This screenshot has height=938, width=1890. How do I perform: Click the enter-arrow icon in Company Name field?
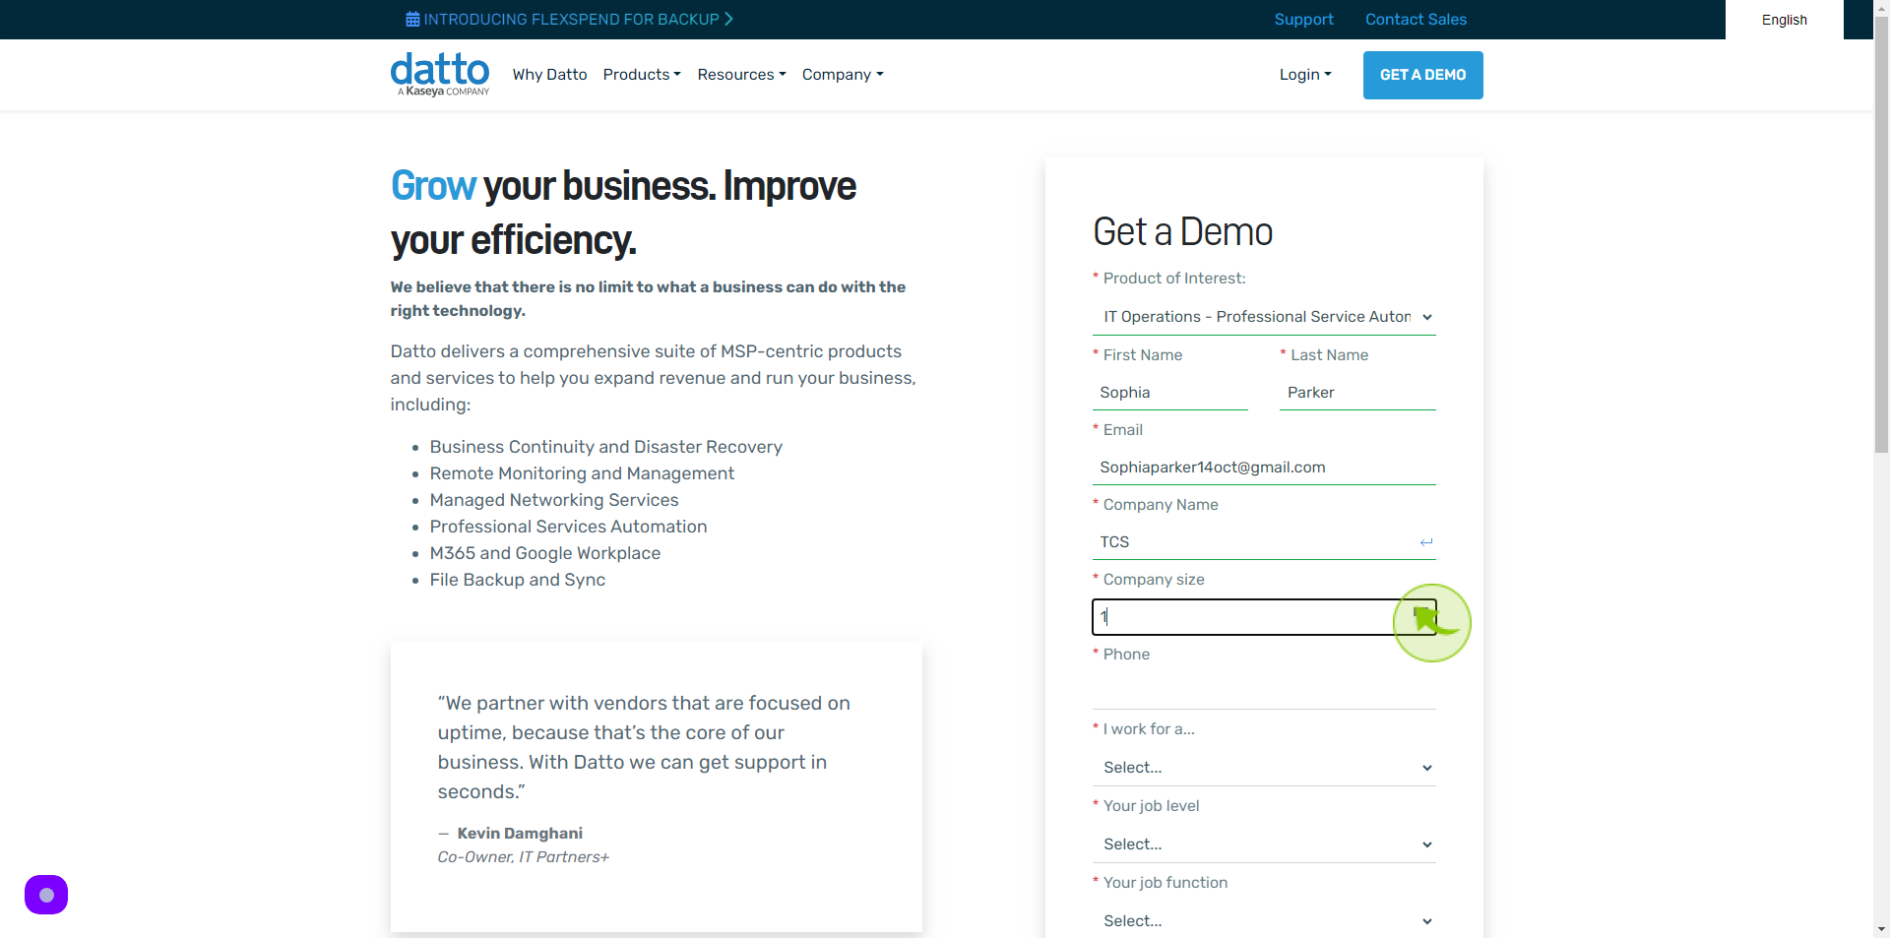coord(1426,542)
